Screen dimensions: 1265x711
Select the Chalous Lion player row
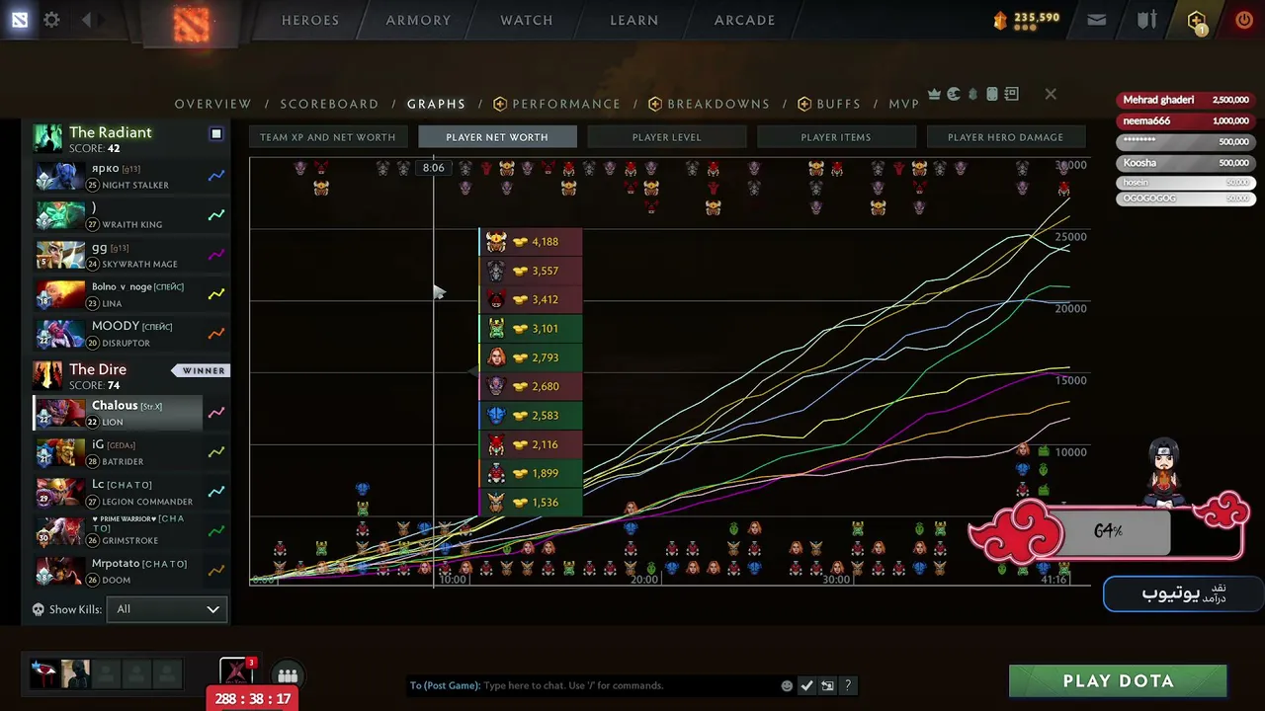coord(118,413)
